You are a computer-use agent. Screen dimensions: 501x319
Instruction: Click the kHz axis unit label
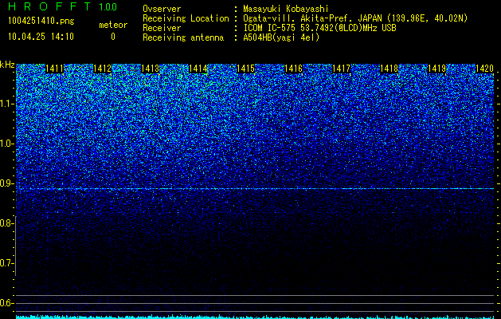(x=7, y=65)
